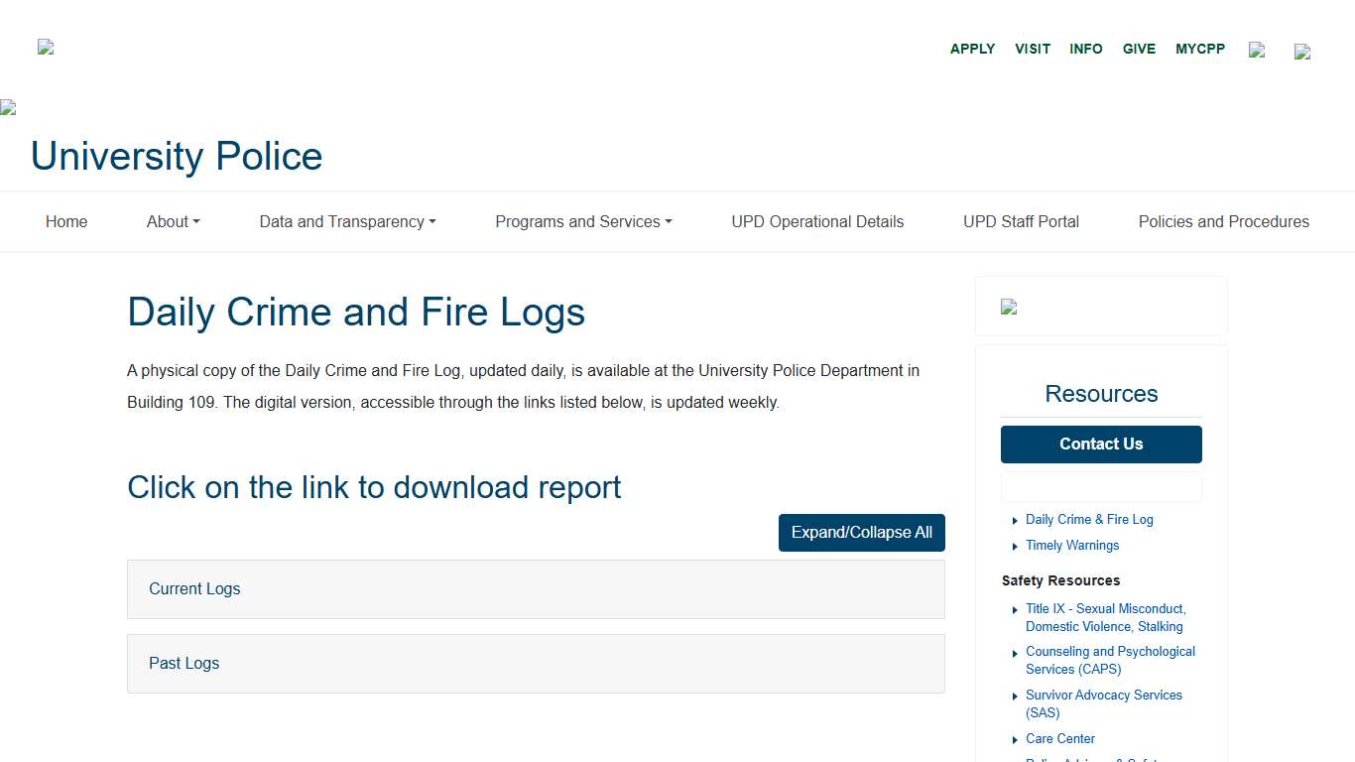Click the image icon in the Resources sidebar
Image resolution: width=1355 pixels, height=762 pixels.
click(x=1009, y=307)
